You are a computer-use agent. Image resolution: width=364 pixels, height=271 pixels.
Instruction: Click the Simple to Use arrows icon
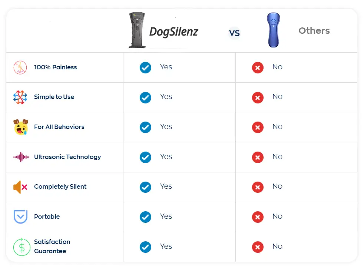[x=20, y=97]
